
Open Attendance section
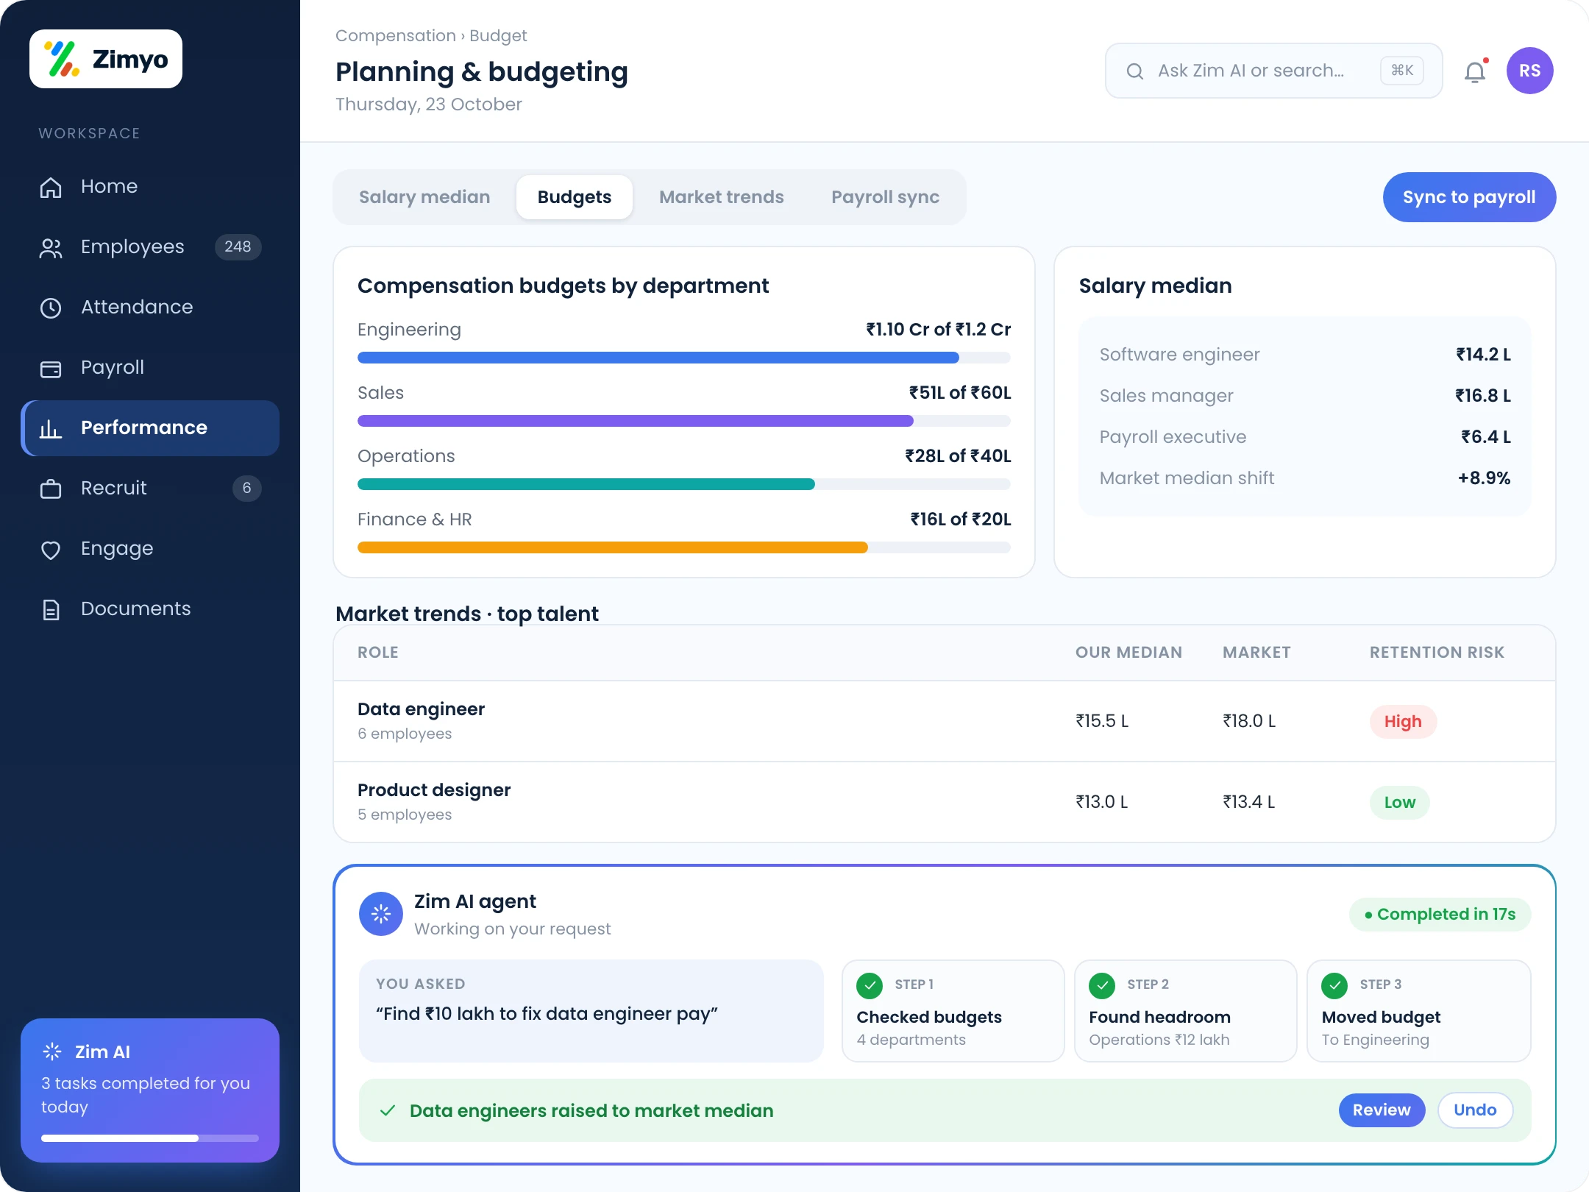click(x=150, y=308)
